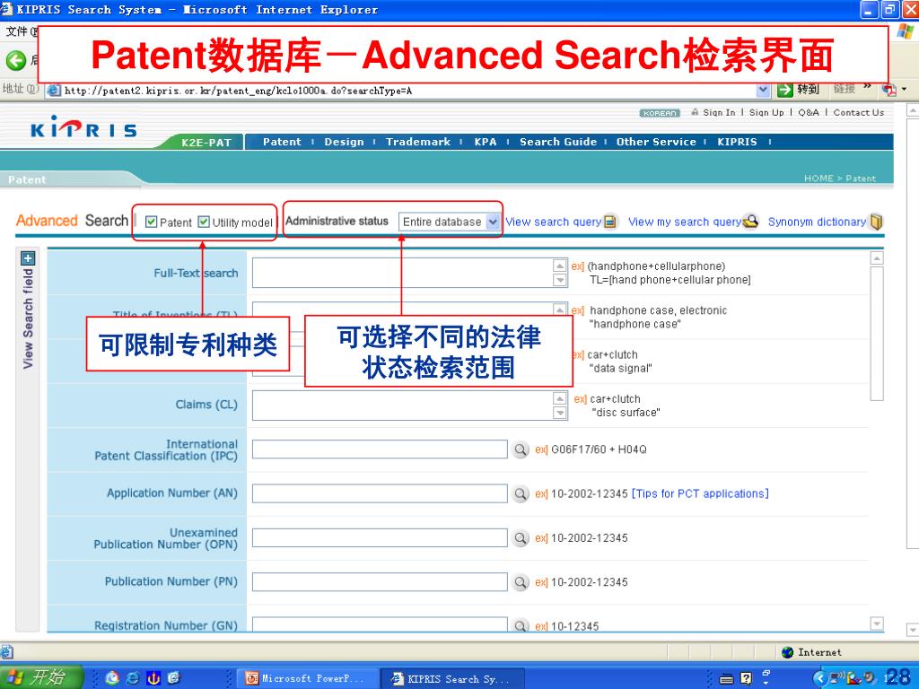
Task: Switch to Microsoft PowerPoint taskbar button
Action: [x=309, y=678]
